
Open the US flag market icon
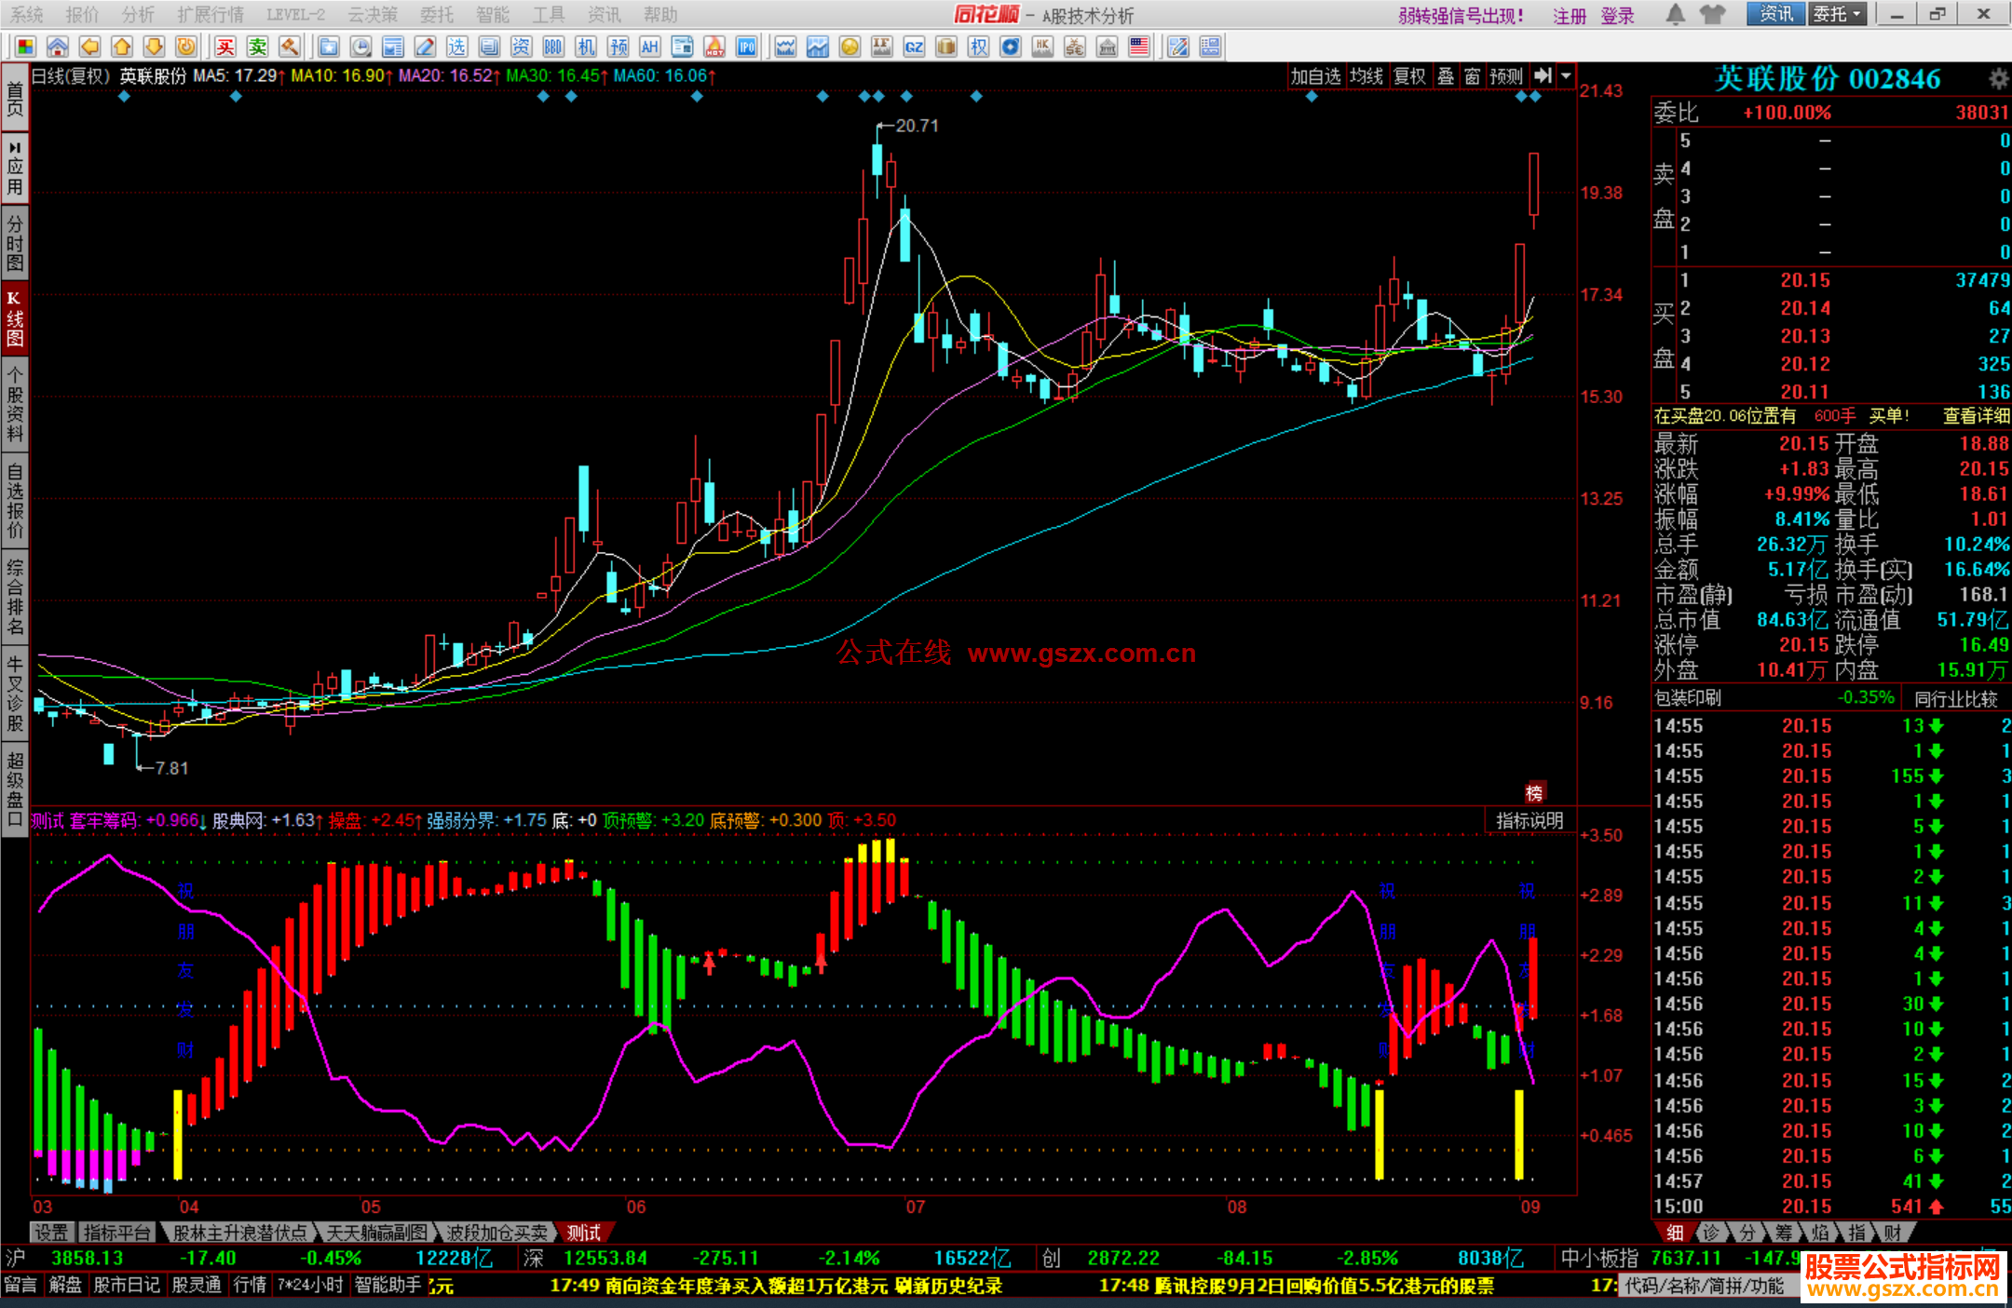point(1138,47)
